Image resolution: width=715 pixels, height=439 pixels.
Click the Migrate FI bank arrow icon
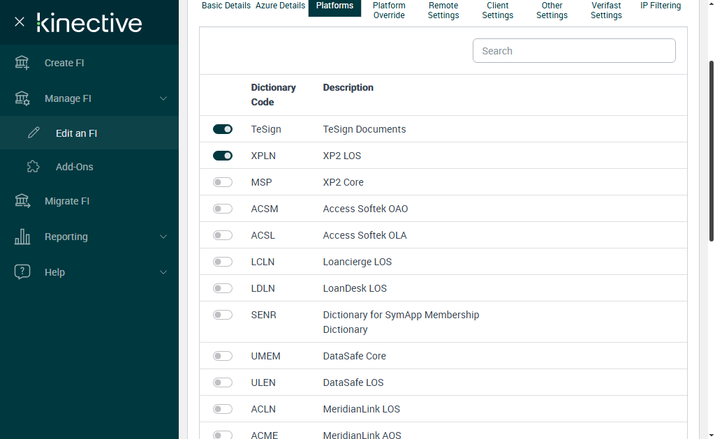click(22, 201)
